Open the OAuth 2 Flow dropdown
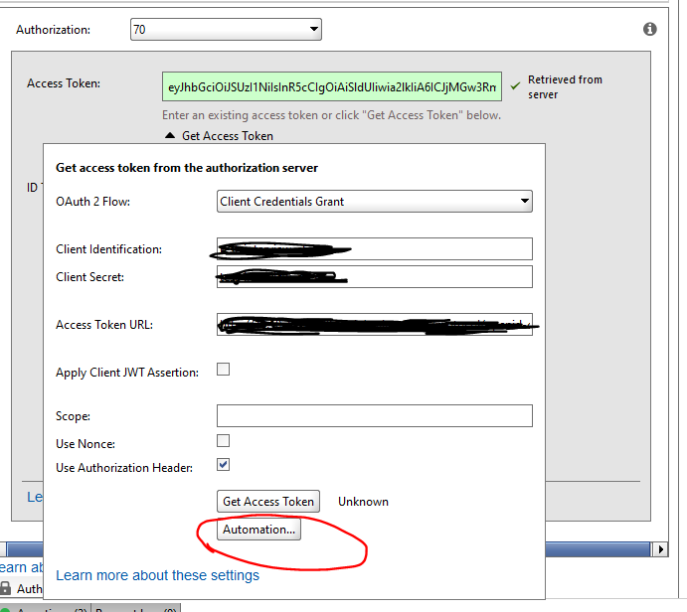Viewport: 687px width, 612px height. tap(375, 202)
